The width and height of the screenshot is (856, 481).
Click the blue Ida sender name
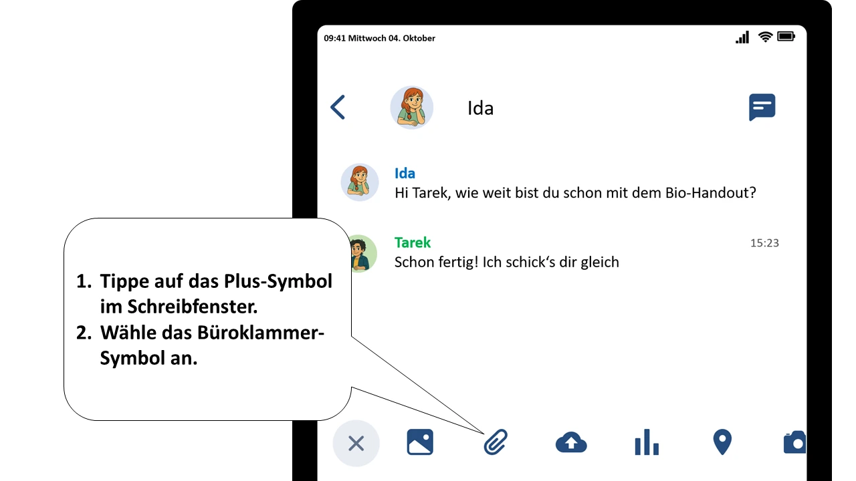pyautogui.click(x=405, y=174)
